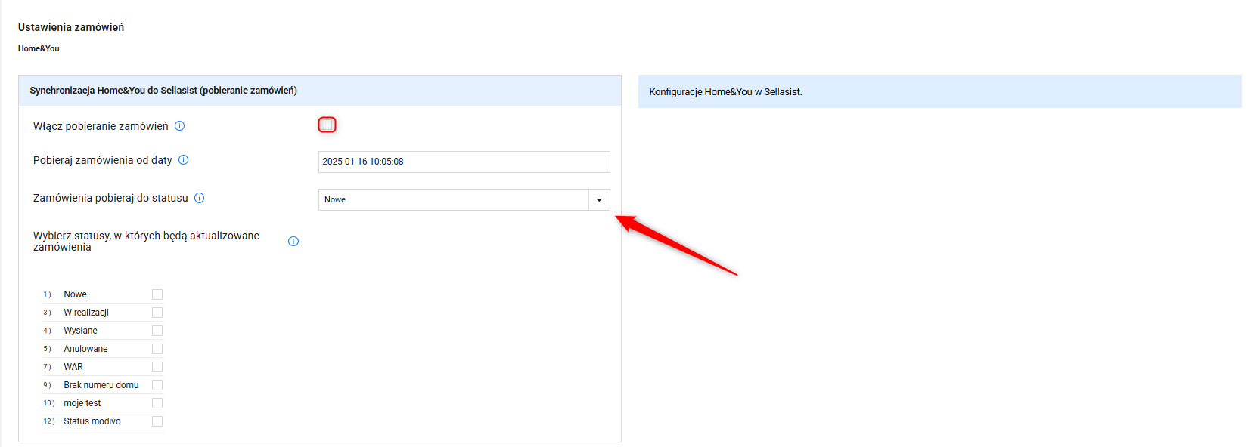
Task: Click the moje test status label
Action: coord(82,403)
